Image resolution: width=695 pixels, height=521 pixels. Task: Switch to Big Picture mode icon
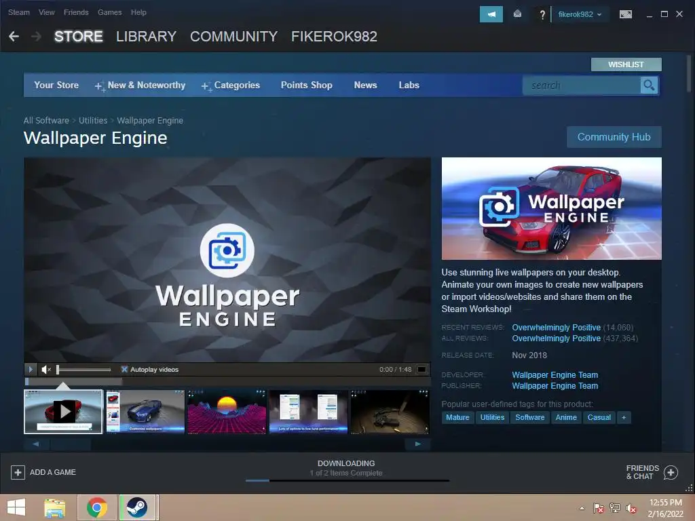point(625,15)
